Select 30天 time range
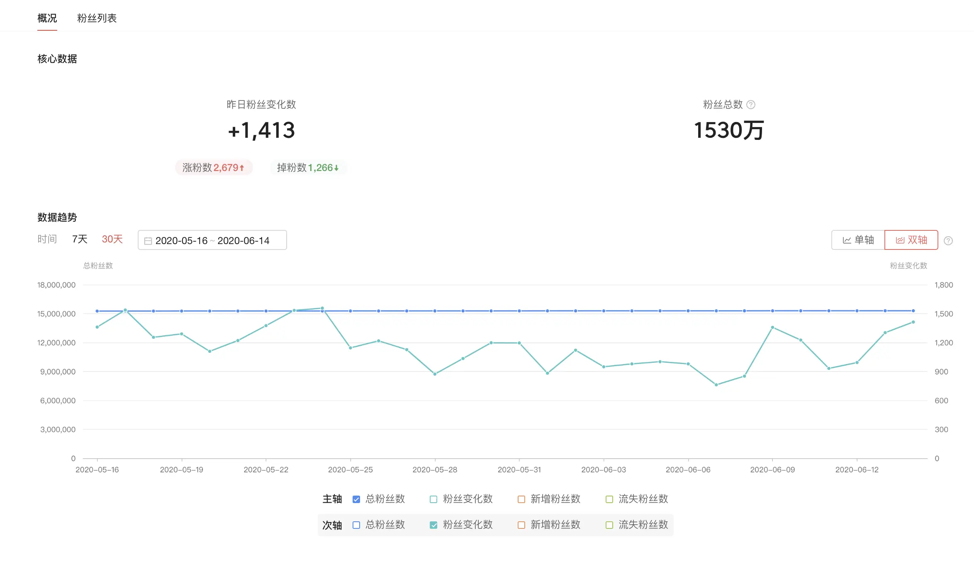 click(112, 240)
